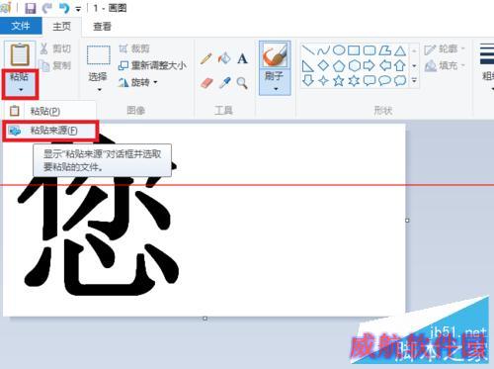
Task: Click the canvas bottom-edge resize handle
Action: 205,319
